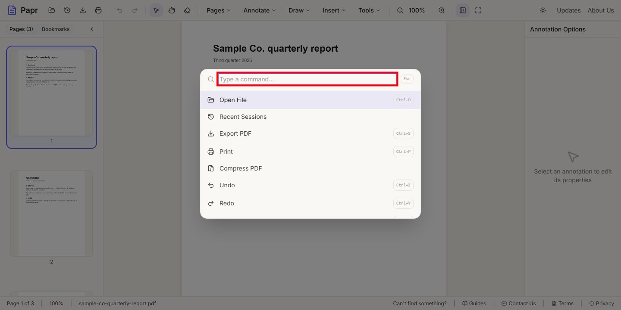Choose Open File in command palette
The width and height of the screenshot is (621, 310).
point(310,100)
